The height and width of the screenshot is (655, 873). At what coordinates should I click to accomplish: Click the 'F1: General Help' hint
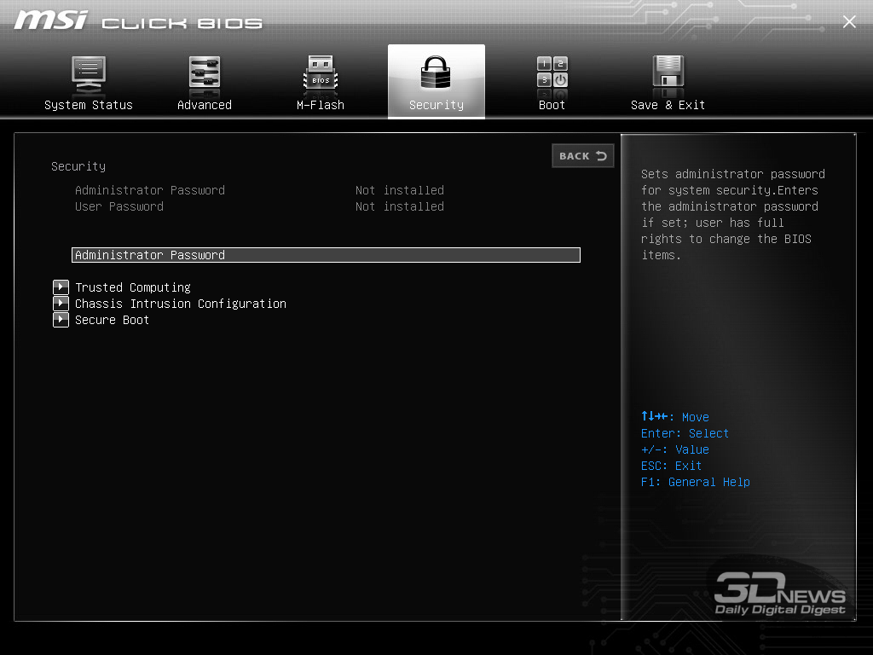696,482
